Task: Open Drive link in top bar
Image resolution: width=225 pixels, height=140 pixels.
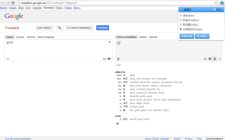Action: 28,8
